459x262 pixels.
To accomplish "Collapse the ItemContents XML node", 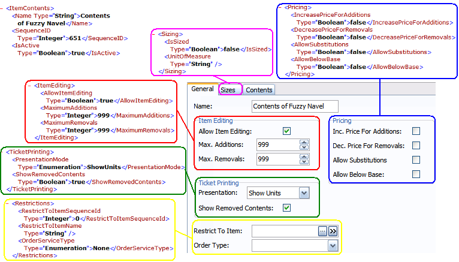I will pyautogui.click(x=3, y=8).
